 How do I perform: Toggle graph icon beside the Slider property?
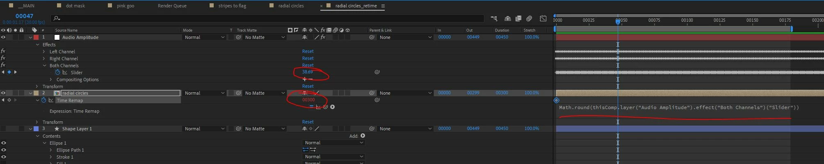(x=65, y=72)
